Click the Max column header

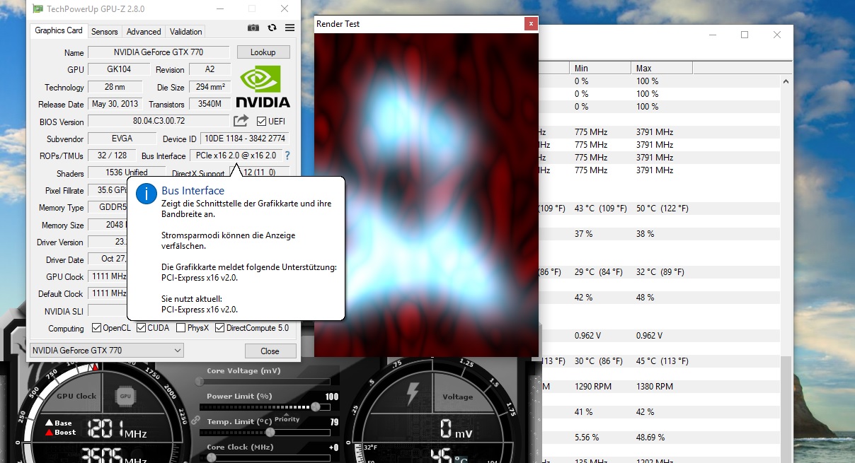662,68
